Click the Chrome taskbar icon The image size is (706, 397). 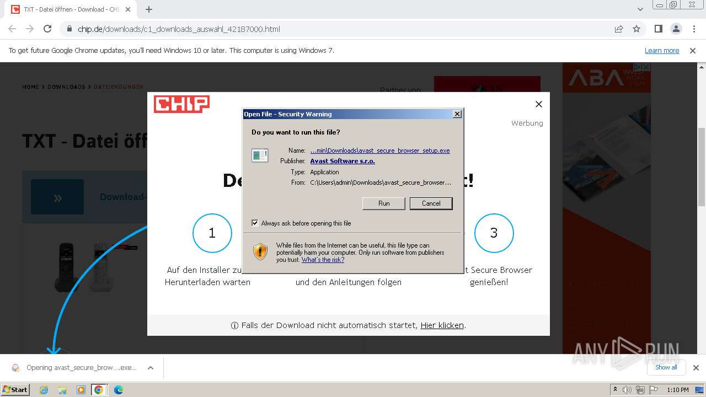point(99,390)
